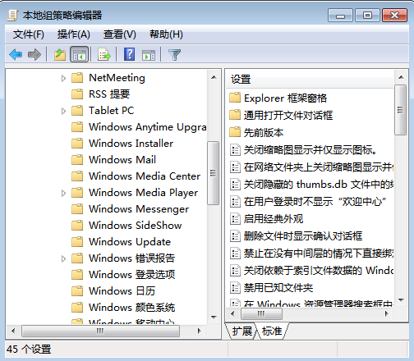Click the filter funnel icon
Image resolution: width=414 pixels, height=361 pixels.
174,55
